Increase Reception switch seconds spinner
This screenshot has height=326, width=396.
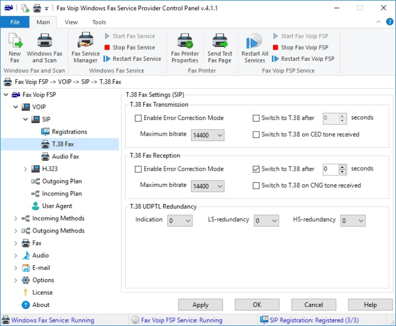342,167
